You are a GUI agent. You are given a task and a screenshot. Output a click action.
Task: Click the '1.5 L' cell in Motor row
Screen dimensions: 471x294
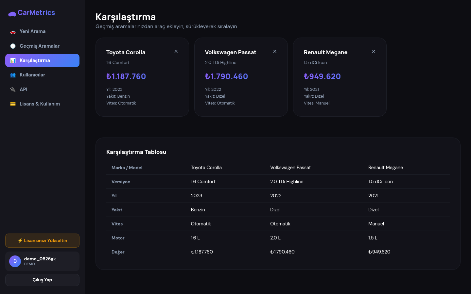click(373, 238)
